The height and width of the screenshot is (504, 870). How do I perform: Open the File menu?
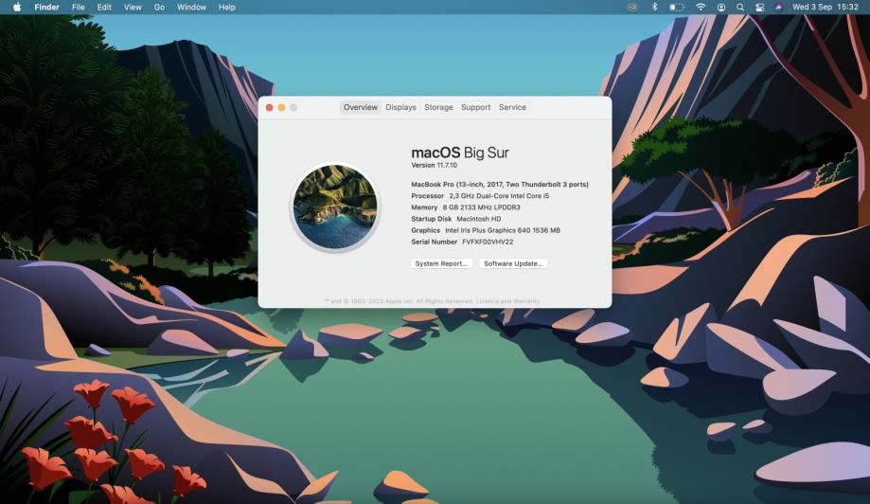79,8
